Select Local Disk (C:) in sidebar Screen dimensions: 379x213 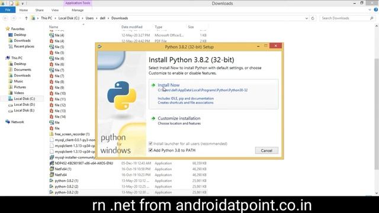tap(24, 99)
